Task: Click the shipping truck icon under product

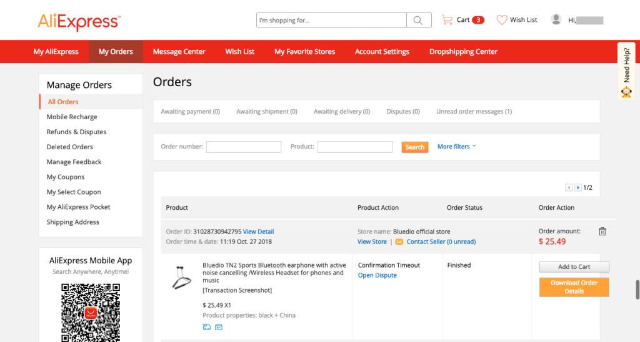Action: click(x=206, y=327)
